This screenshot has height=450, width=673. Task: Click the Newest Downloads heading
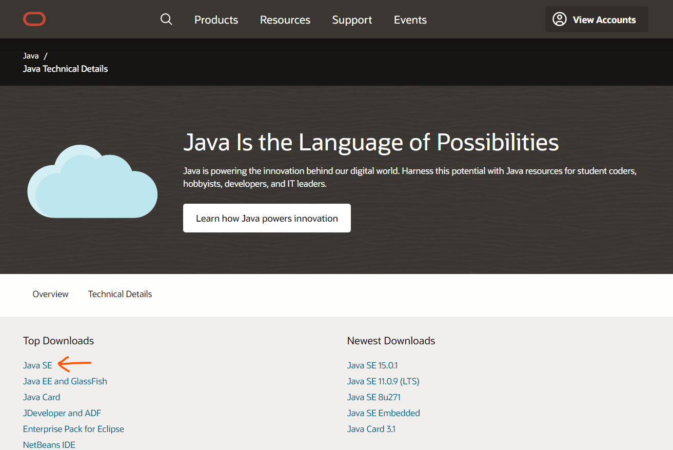391,341
